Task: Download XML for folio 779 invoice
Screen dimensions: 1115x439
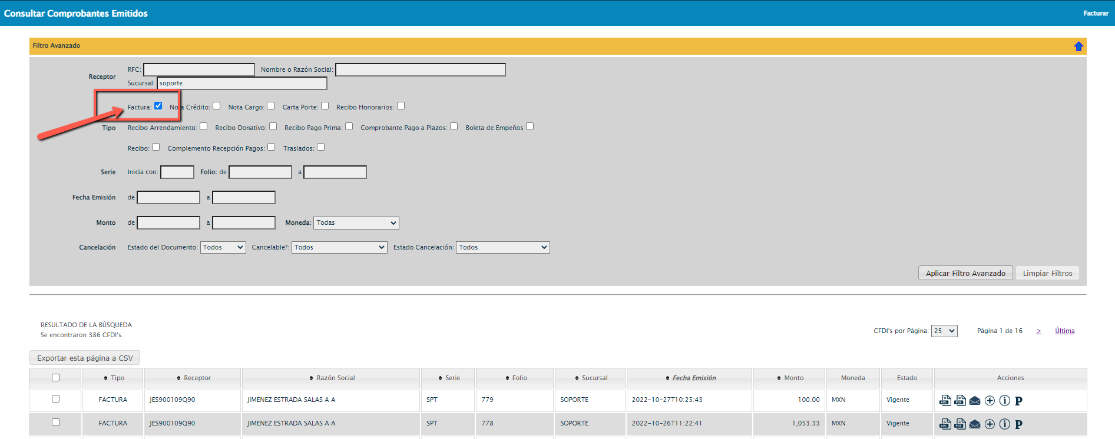Action: (945, 401)
